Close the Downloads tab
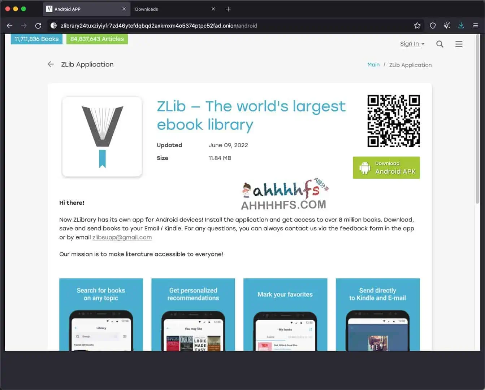Viewport: 485px width, 390px height. (x=213, y=9)
